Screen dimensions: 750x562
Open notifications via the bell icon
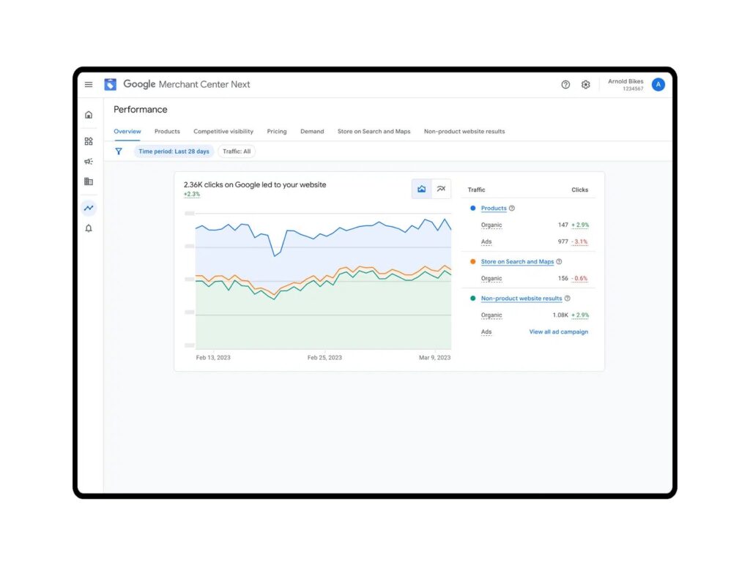click(x=88, y=228)
